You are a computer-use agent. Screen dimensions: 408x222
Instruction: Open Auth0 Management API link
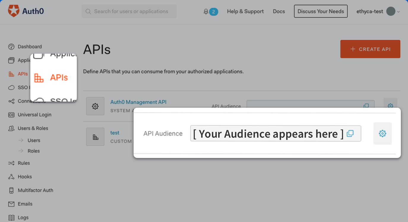coord(138,102)
